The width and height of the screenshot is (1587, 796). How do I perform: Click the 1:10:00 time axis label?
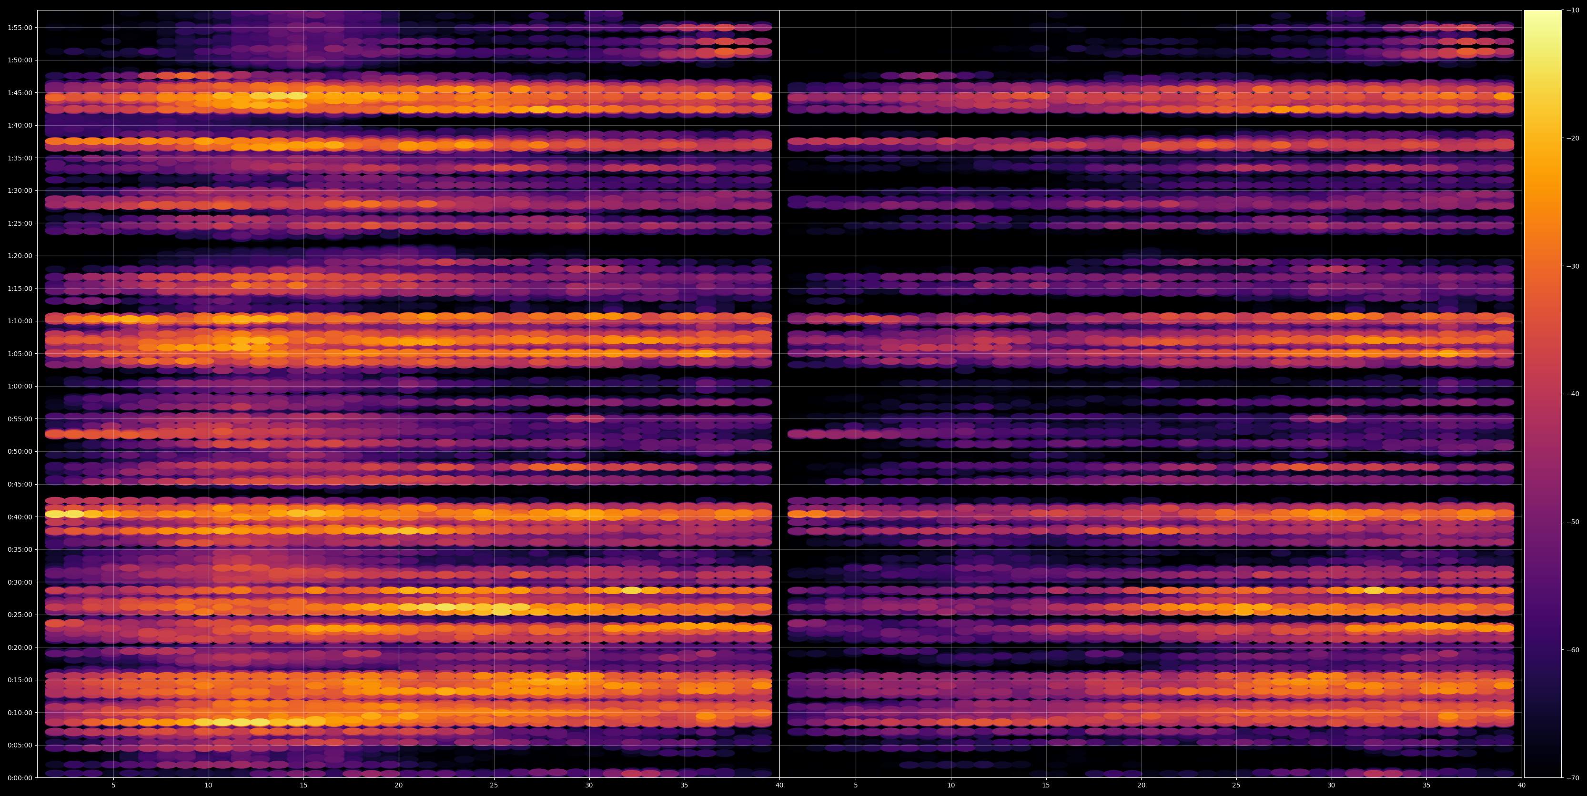click(x=20, y=321)
